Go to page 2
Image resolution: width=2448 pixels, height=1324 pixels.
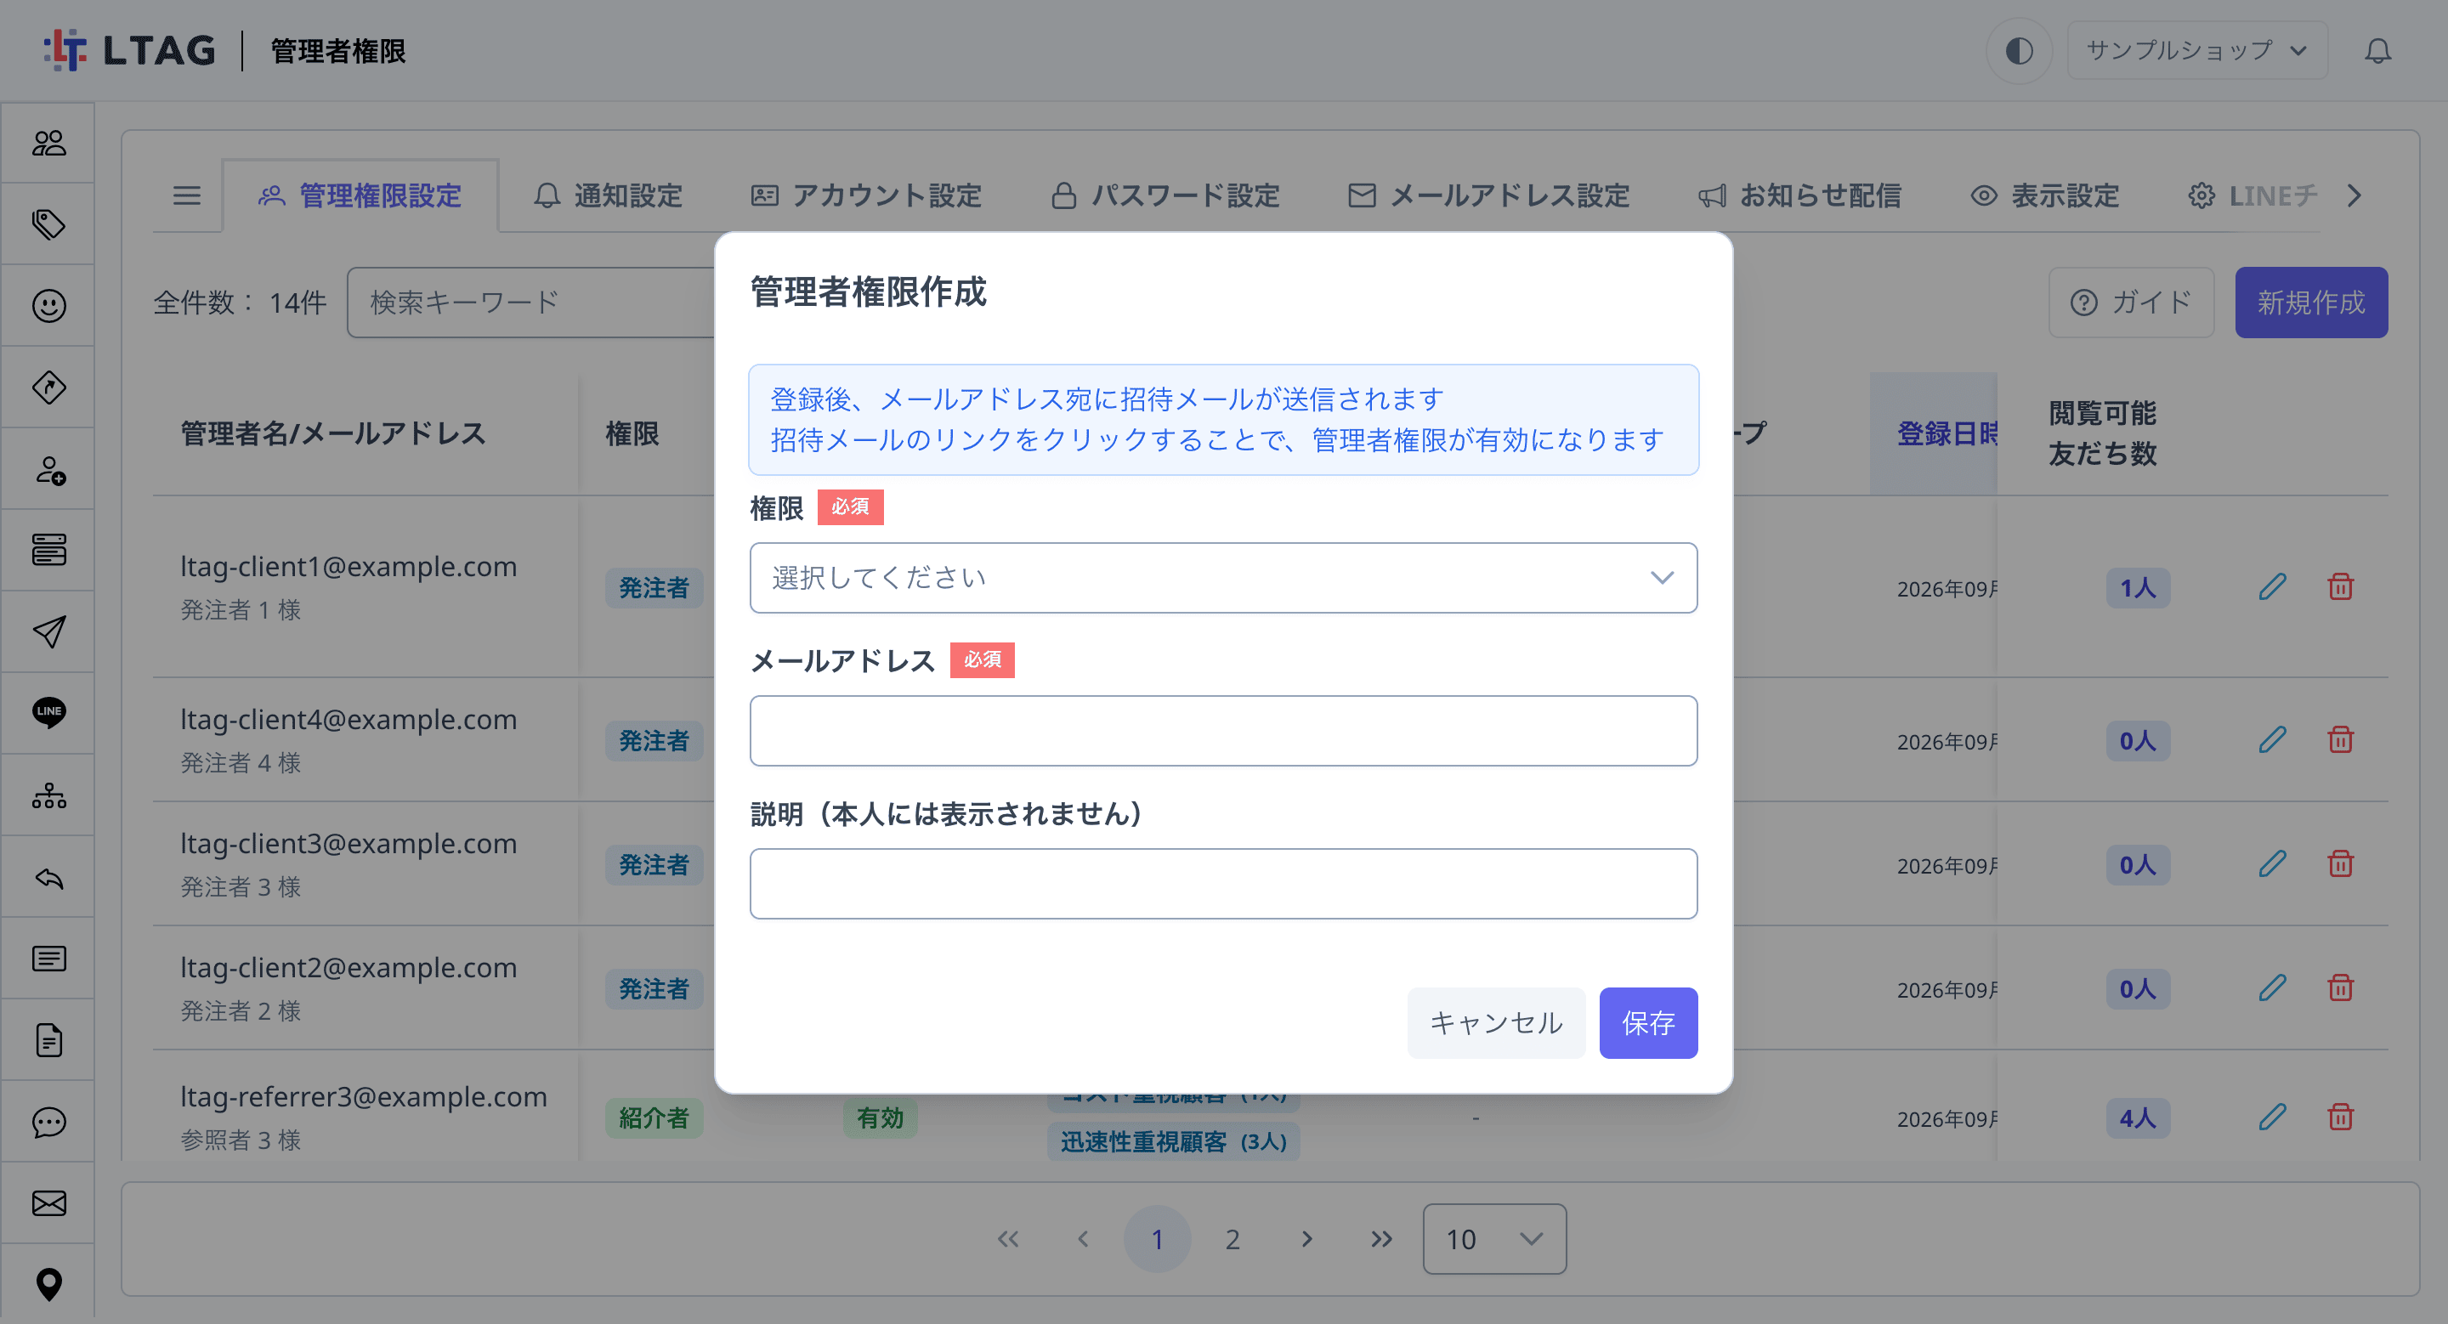pyautogui.click(x=1232, y=1238)
